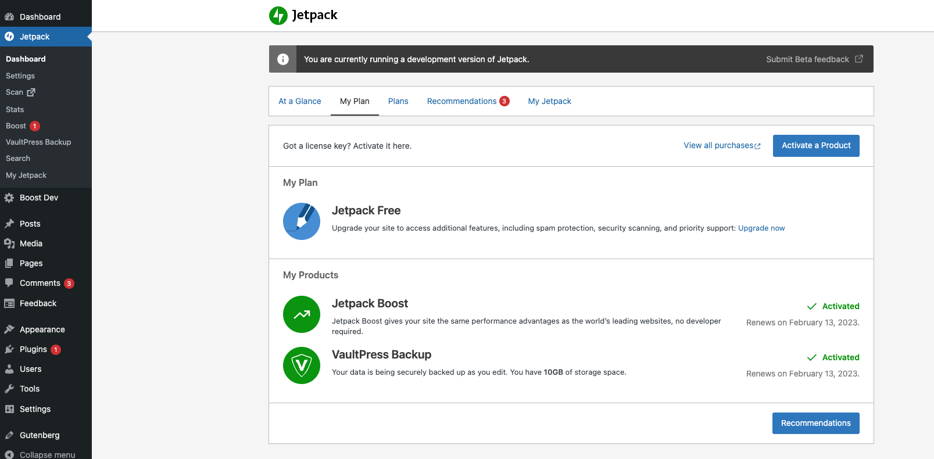
Task: Click the My Products heading
Action: [310, 275]
